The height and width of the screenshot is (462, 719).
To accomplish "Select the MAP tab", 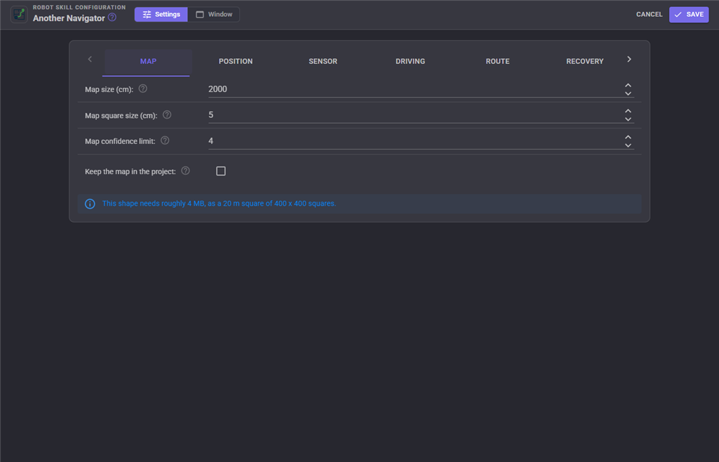I will coord(148,61).
